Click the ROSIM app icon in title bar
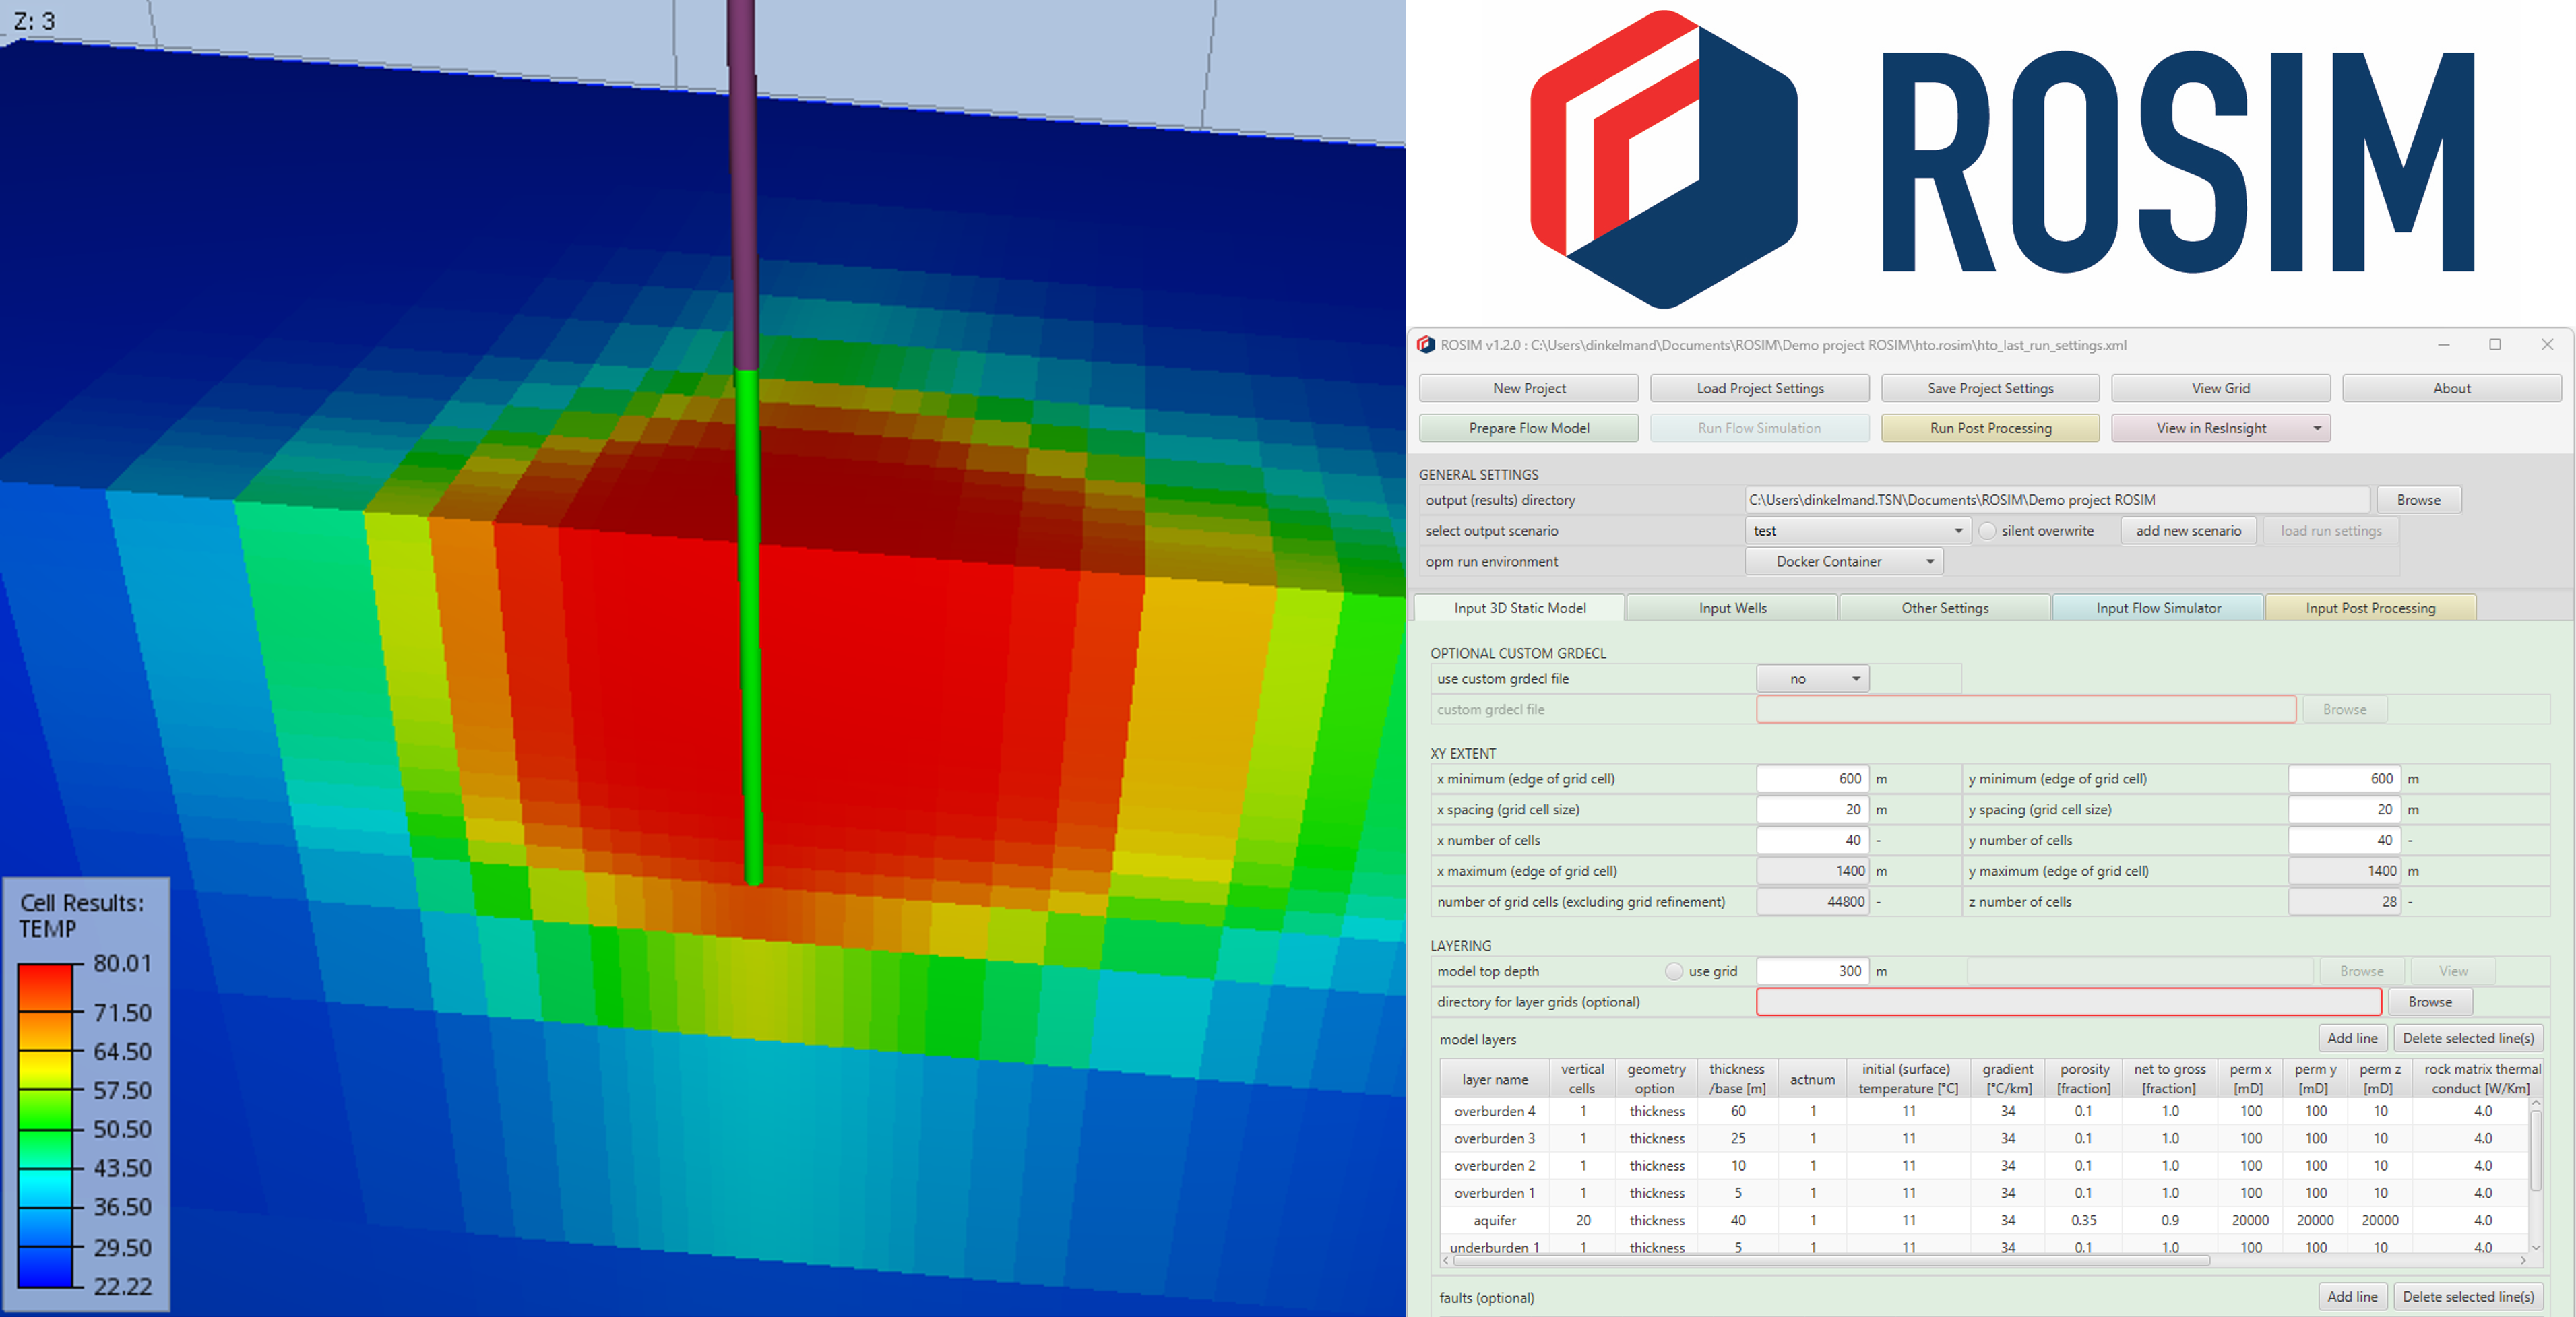Screen dimensions: 2576x1317 (1426, 345)
